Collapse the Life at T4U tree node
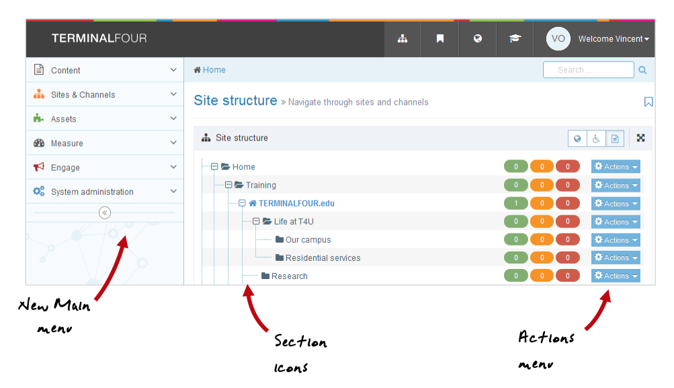This screenshot has width=674, height=388. 256,221
